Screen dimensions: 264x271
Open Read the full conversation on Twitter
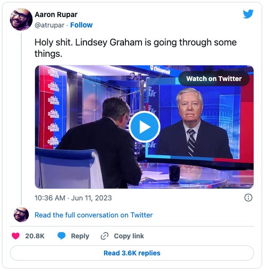[94, 215]
